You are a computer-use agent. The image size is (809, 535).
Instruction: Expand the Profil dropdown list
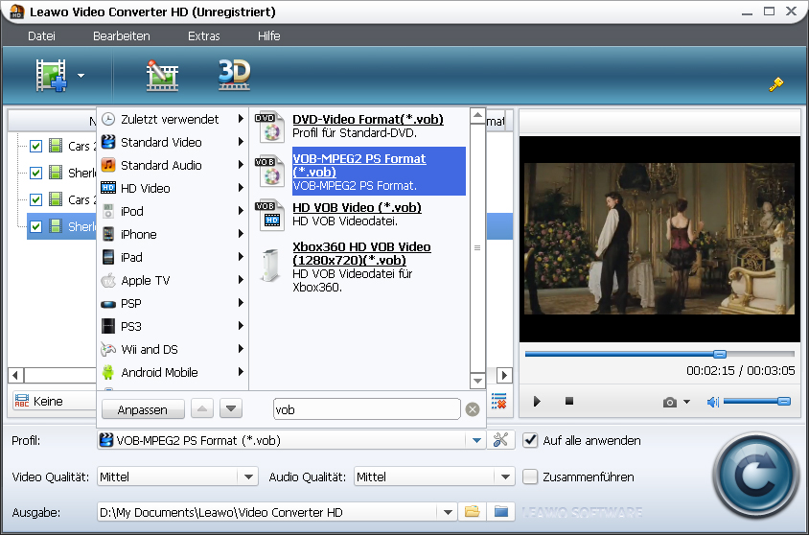pos(476,440)
